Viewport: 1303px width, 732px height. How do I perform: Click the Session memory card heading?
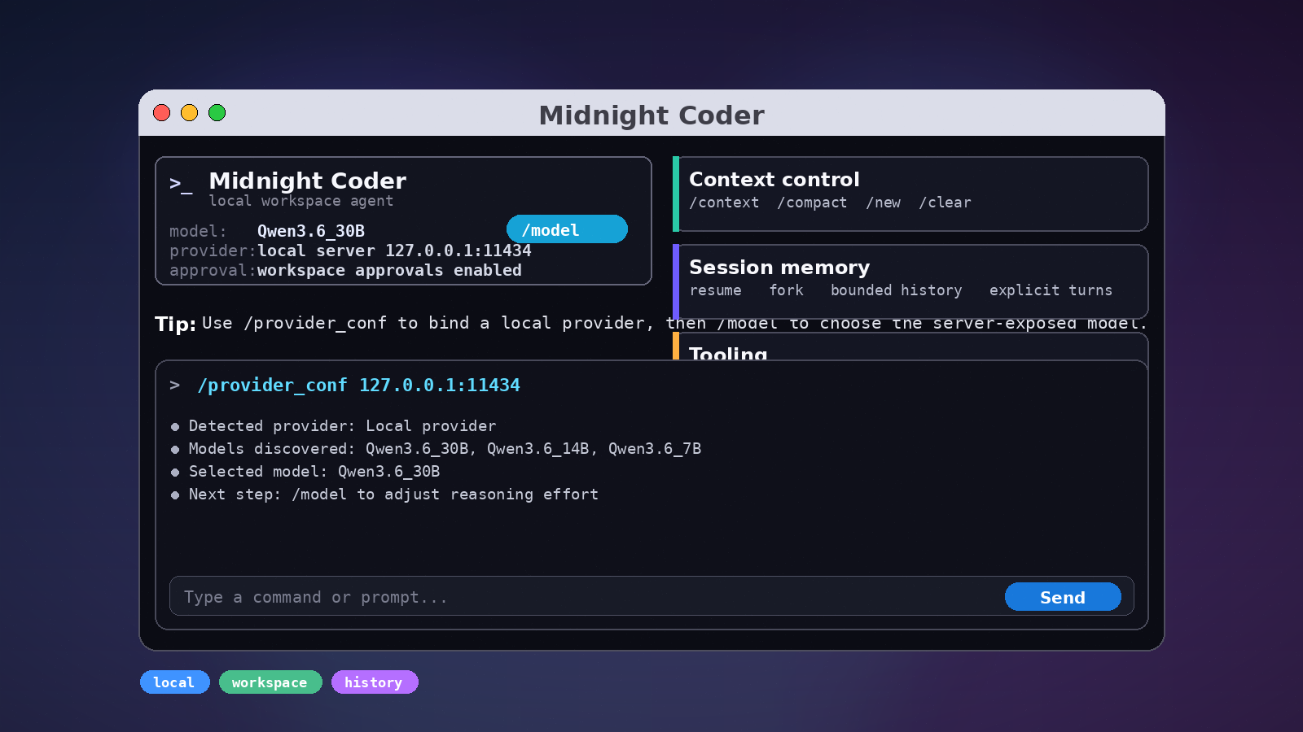[779, 267]
